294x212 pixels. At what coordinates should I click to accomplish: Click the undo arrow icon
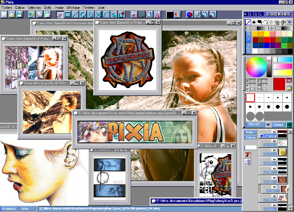point(31,15)
